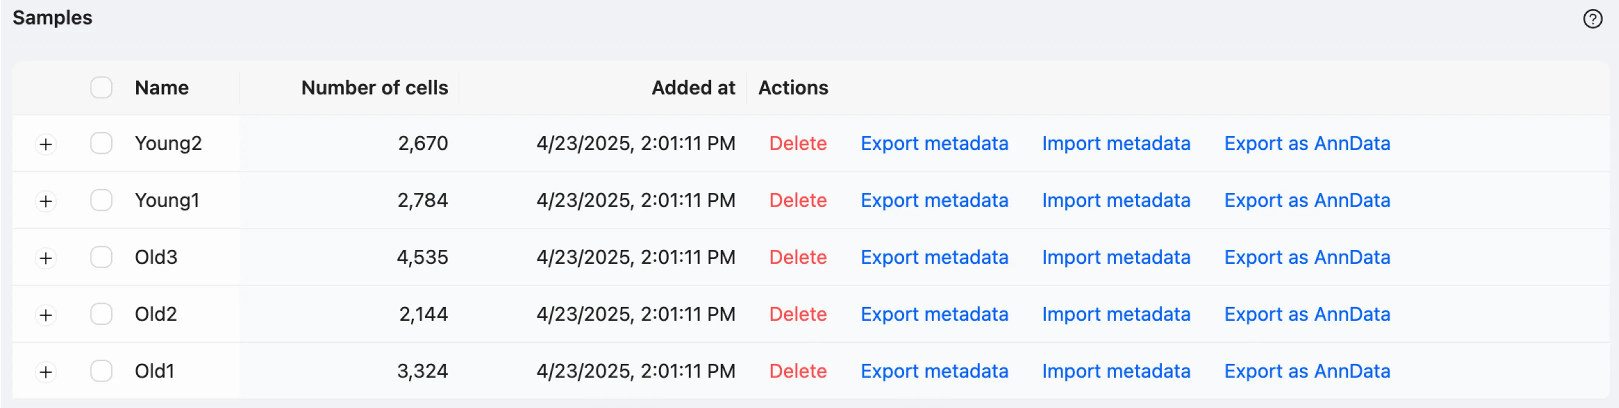Export Old2 as AnnData

(1306, 314)
